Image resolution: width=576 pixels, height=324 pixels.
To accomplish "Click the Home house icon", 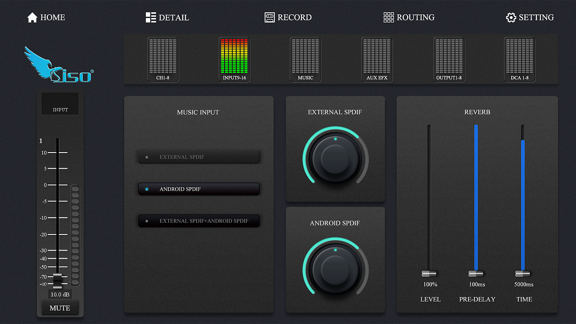I will pyautogui.click(x=32, y=18).
